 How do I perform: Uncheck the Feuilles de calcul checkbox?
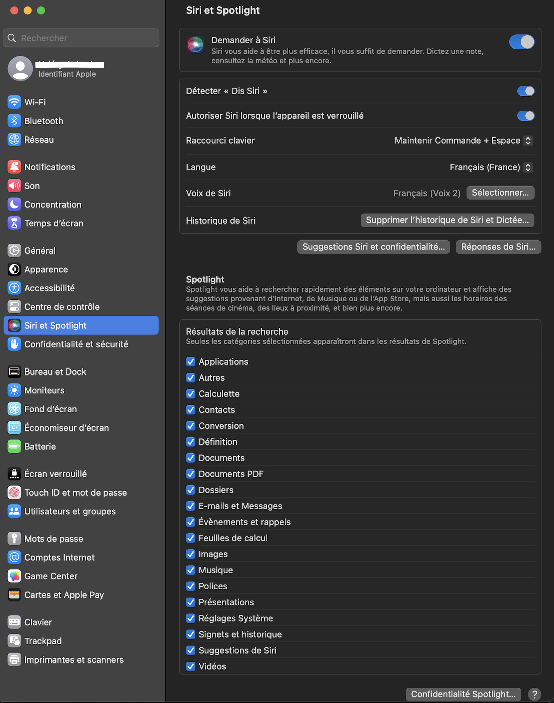pos(191,538)
